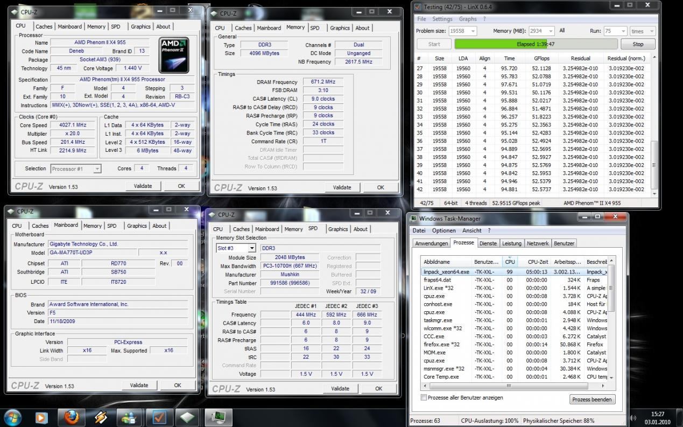Click the AMD Phenom II logo
683x427 pixels.
pyautogui.click(x=174, y=55)
